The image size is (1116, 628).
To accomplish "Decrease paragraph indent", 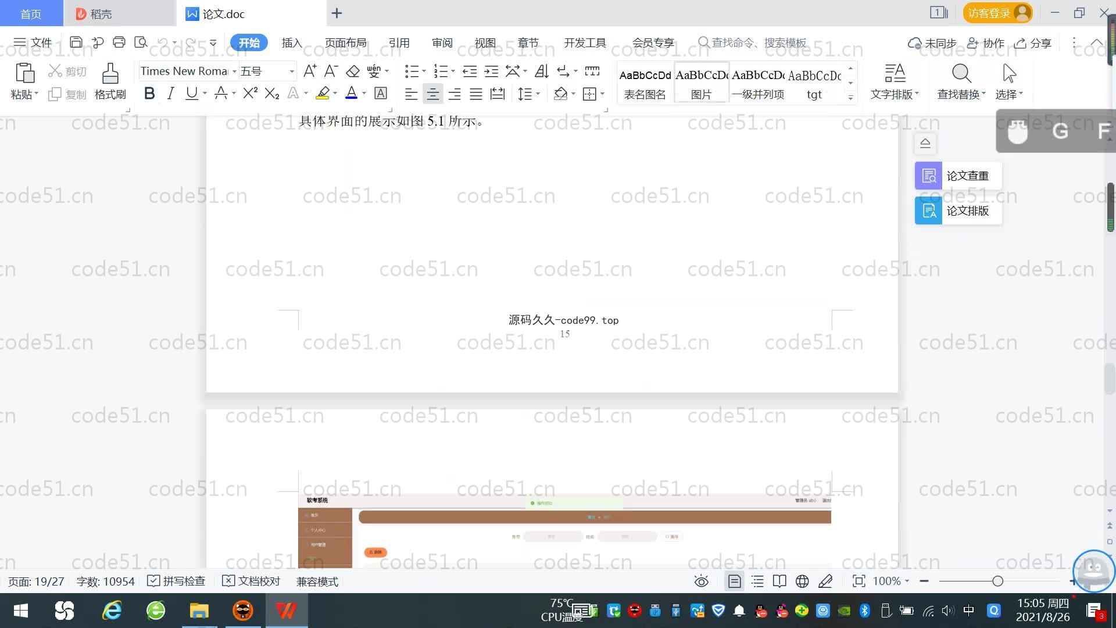I will (x=470, y=71).
